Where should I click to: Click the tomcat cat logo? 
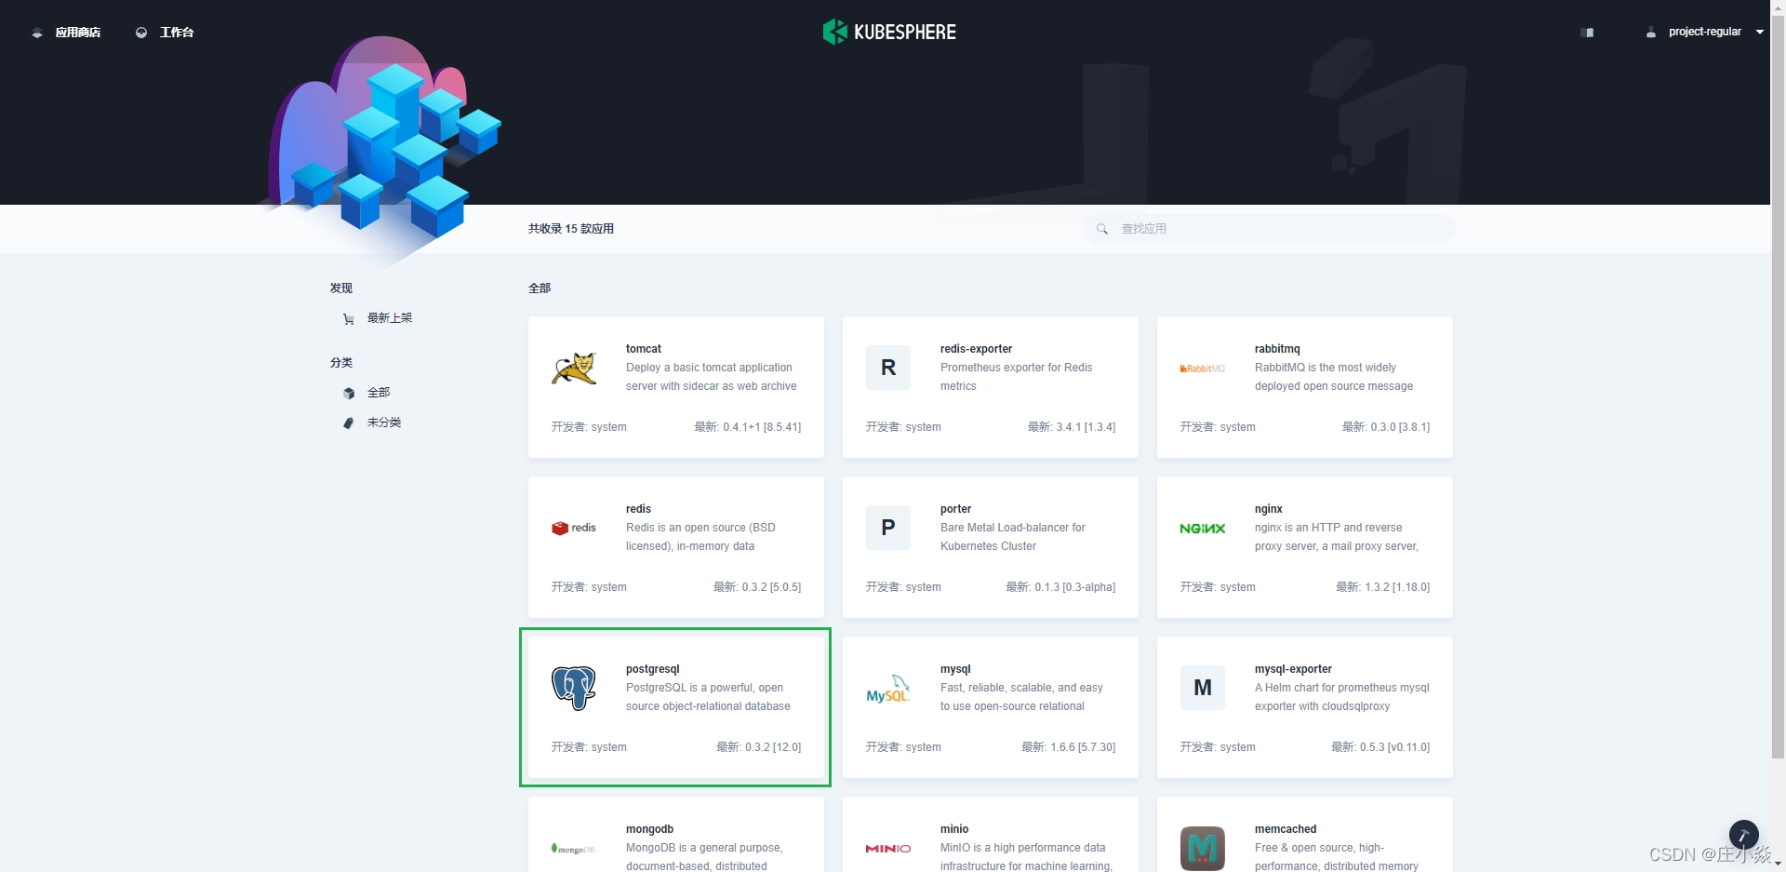pyautogui.click(x=574, y=369)
